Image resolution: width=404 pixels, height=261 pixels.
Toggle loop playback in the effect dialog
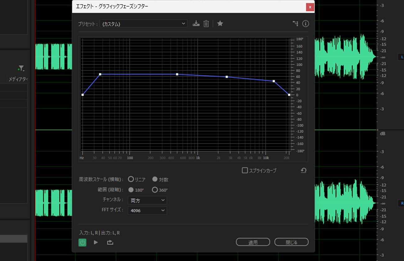(x=110, y=242)
